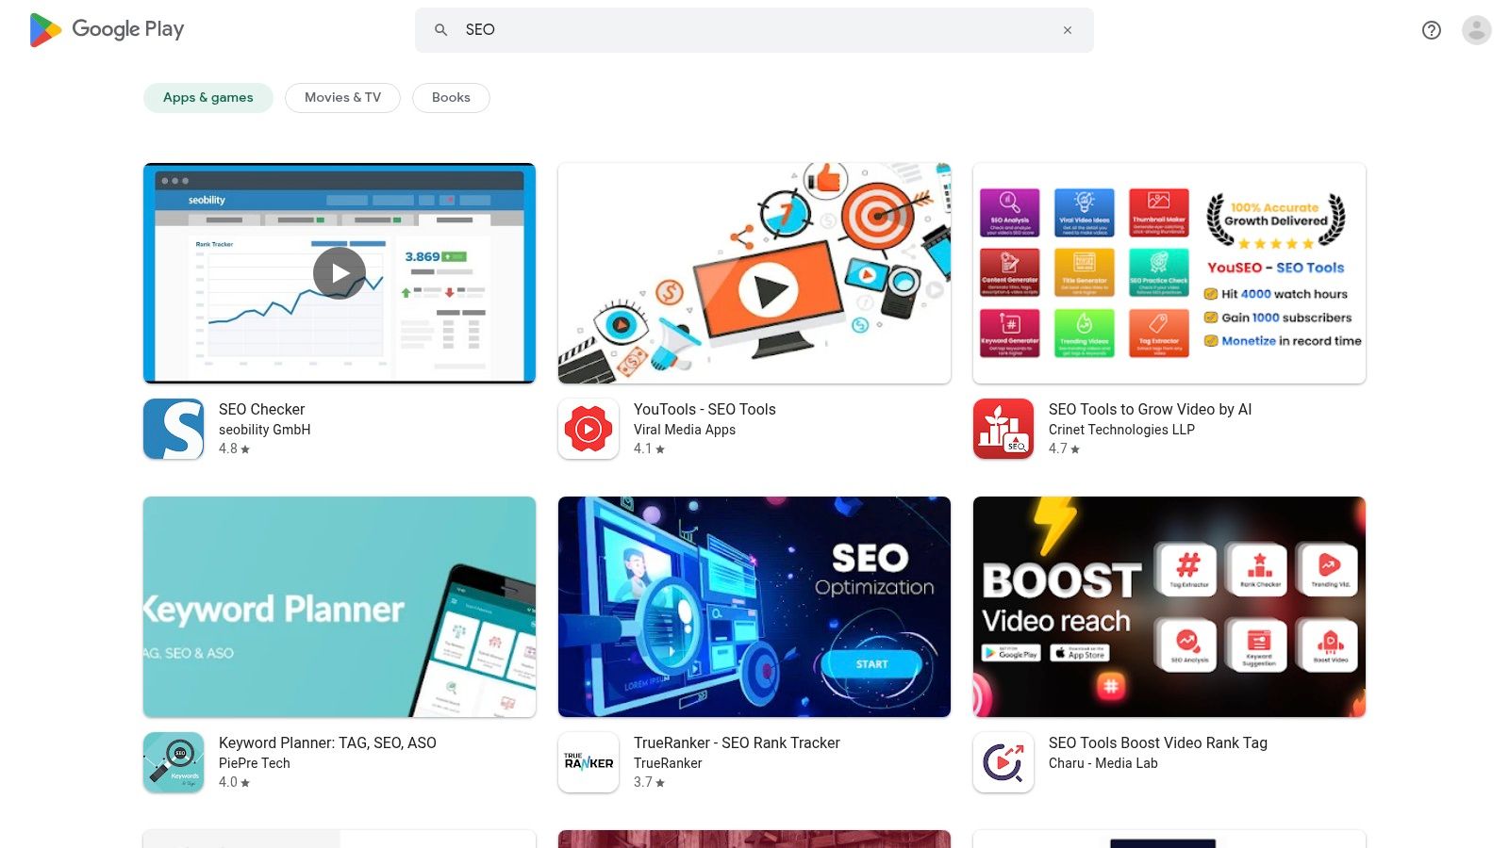Click the TrueRanker app icon
Viewport: 1509px width, 848px height.
[x=589, y=762]
